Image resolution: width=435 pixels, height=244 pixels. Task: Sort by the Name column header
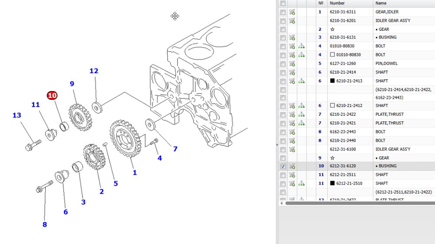[381, 3]
